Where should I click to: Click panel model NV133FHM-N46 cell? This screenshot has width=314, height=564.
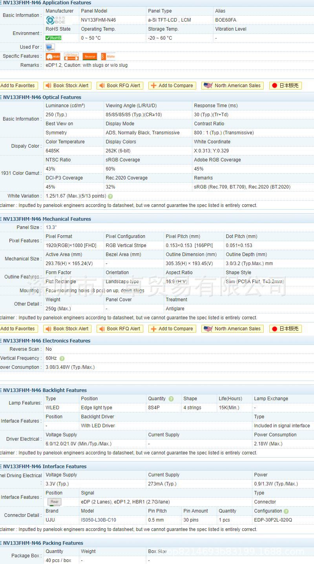98,20
